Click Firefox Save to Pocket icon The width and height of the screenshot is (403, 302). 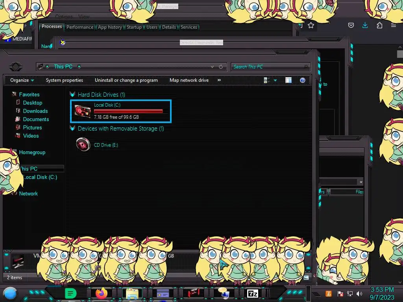(x=351, y=25)
